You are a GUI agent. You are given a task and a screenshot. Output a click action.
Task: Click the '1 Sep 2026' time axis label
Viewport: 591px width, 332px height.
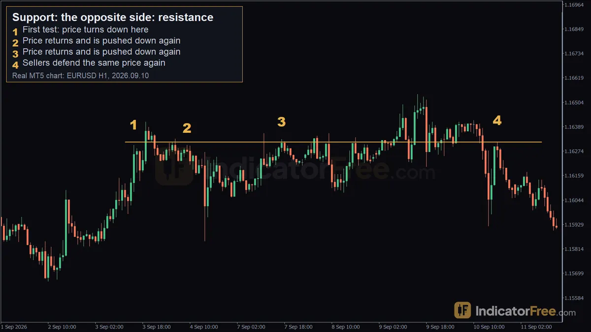[14, 327]
